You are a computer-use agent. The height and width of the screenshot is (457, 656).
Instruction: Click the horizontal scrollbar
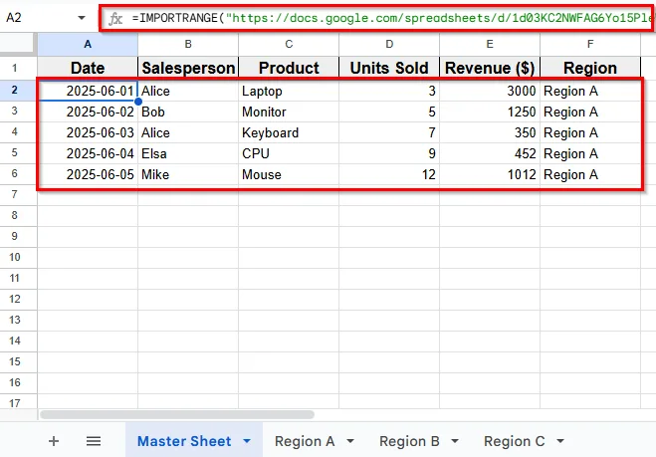[x=177, y=415]
